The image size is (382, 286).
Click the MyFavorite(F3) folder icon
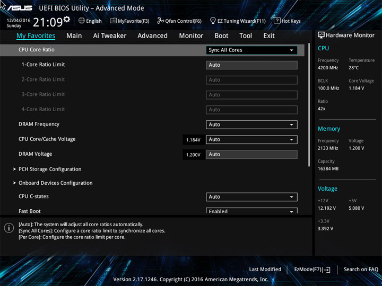pos(113,21)
